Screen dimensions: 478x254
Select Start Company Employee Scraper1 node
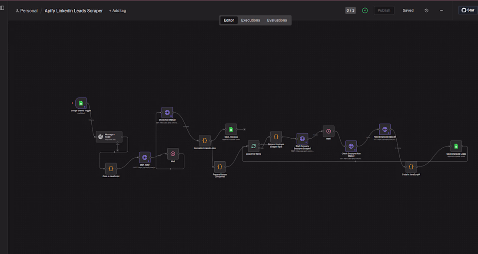coord(302,139)
